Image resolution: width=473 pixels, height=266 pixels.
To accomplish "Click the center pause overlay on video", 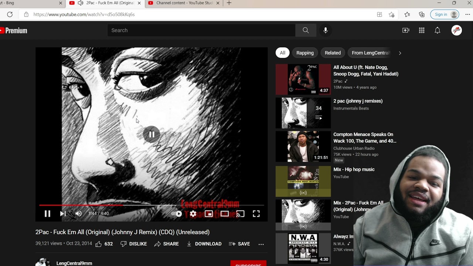I will [x=152, y=134].
